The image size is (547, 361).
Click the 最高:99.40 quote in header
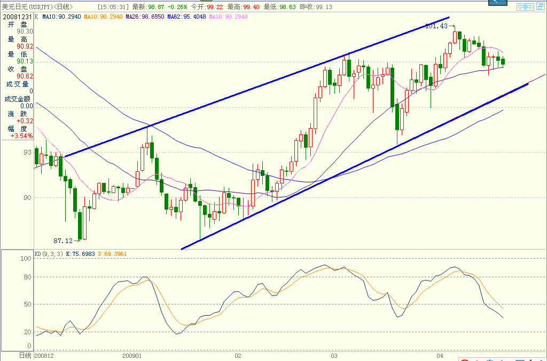[244, 6]
